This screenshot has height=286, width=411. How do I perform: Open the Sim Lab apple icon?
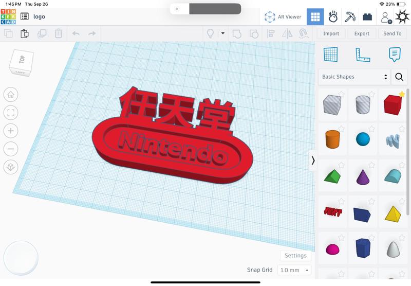[x=333, y=17]
